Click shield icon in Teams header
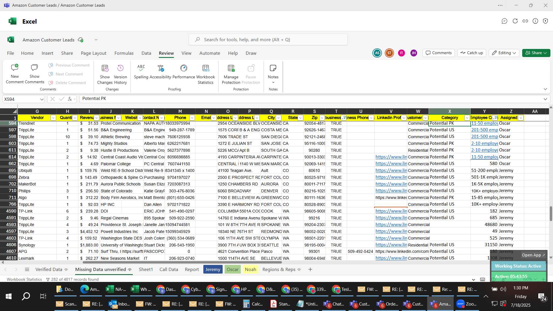The image size is (553, 311). point(545,21)
